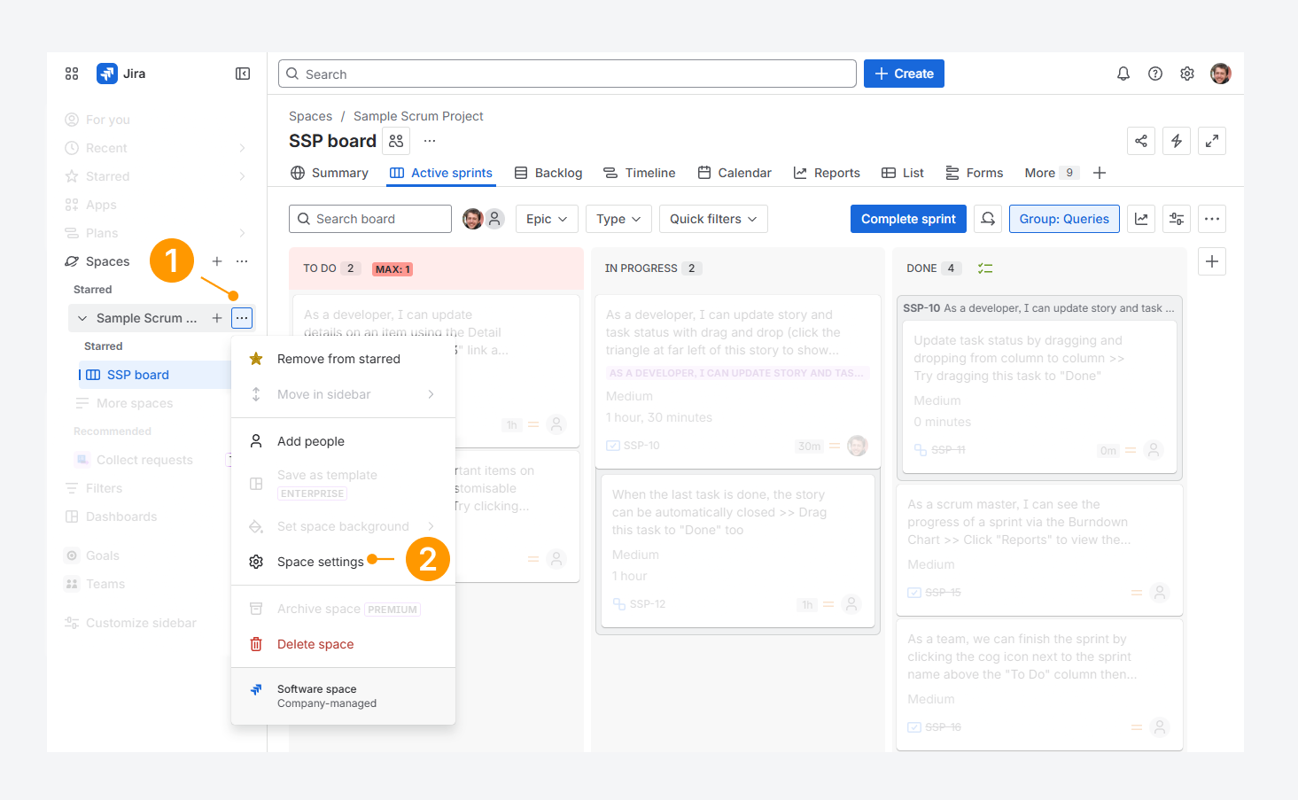The height and width of the screenshot is (800, 1298).
Task: Switch to the Backlog tab
Action: point(548,173)
